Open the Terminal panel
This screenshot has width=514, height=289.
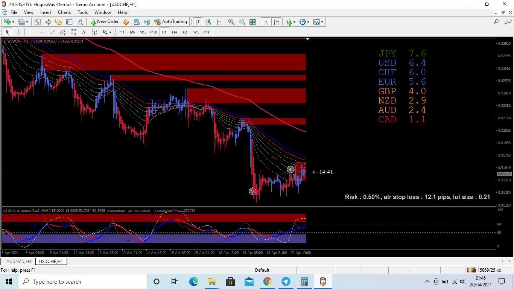(69, 22)
